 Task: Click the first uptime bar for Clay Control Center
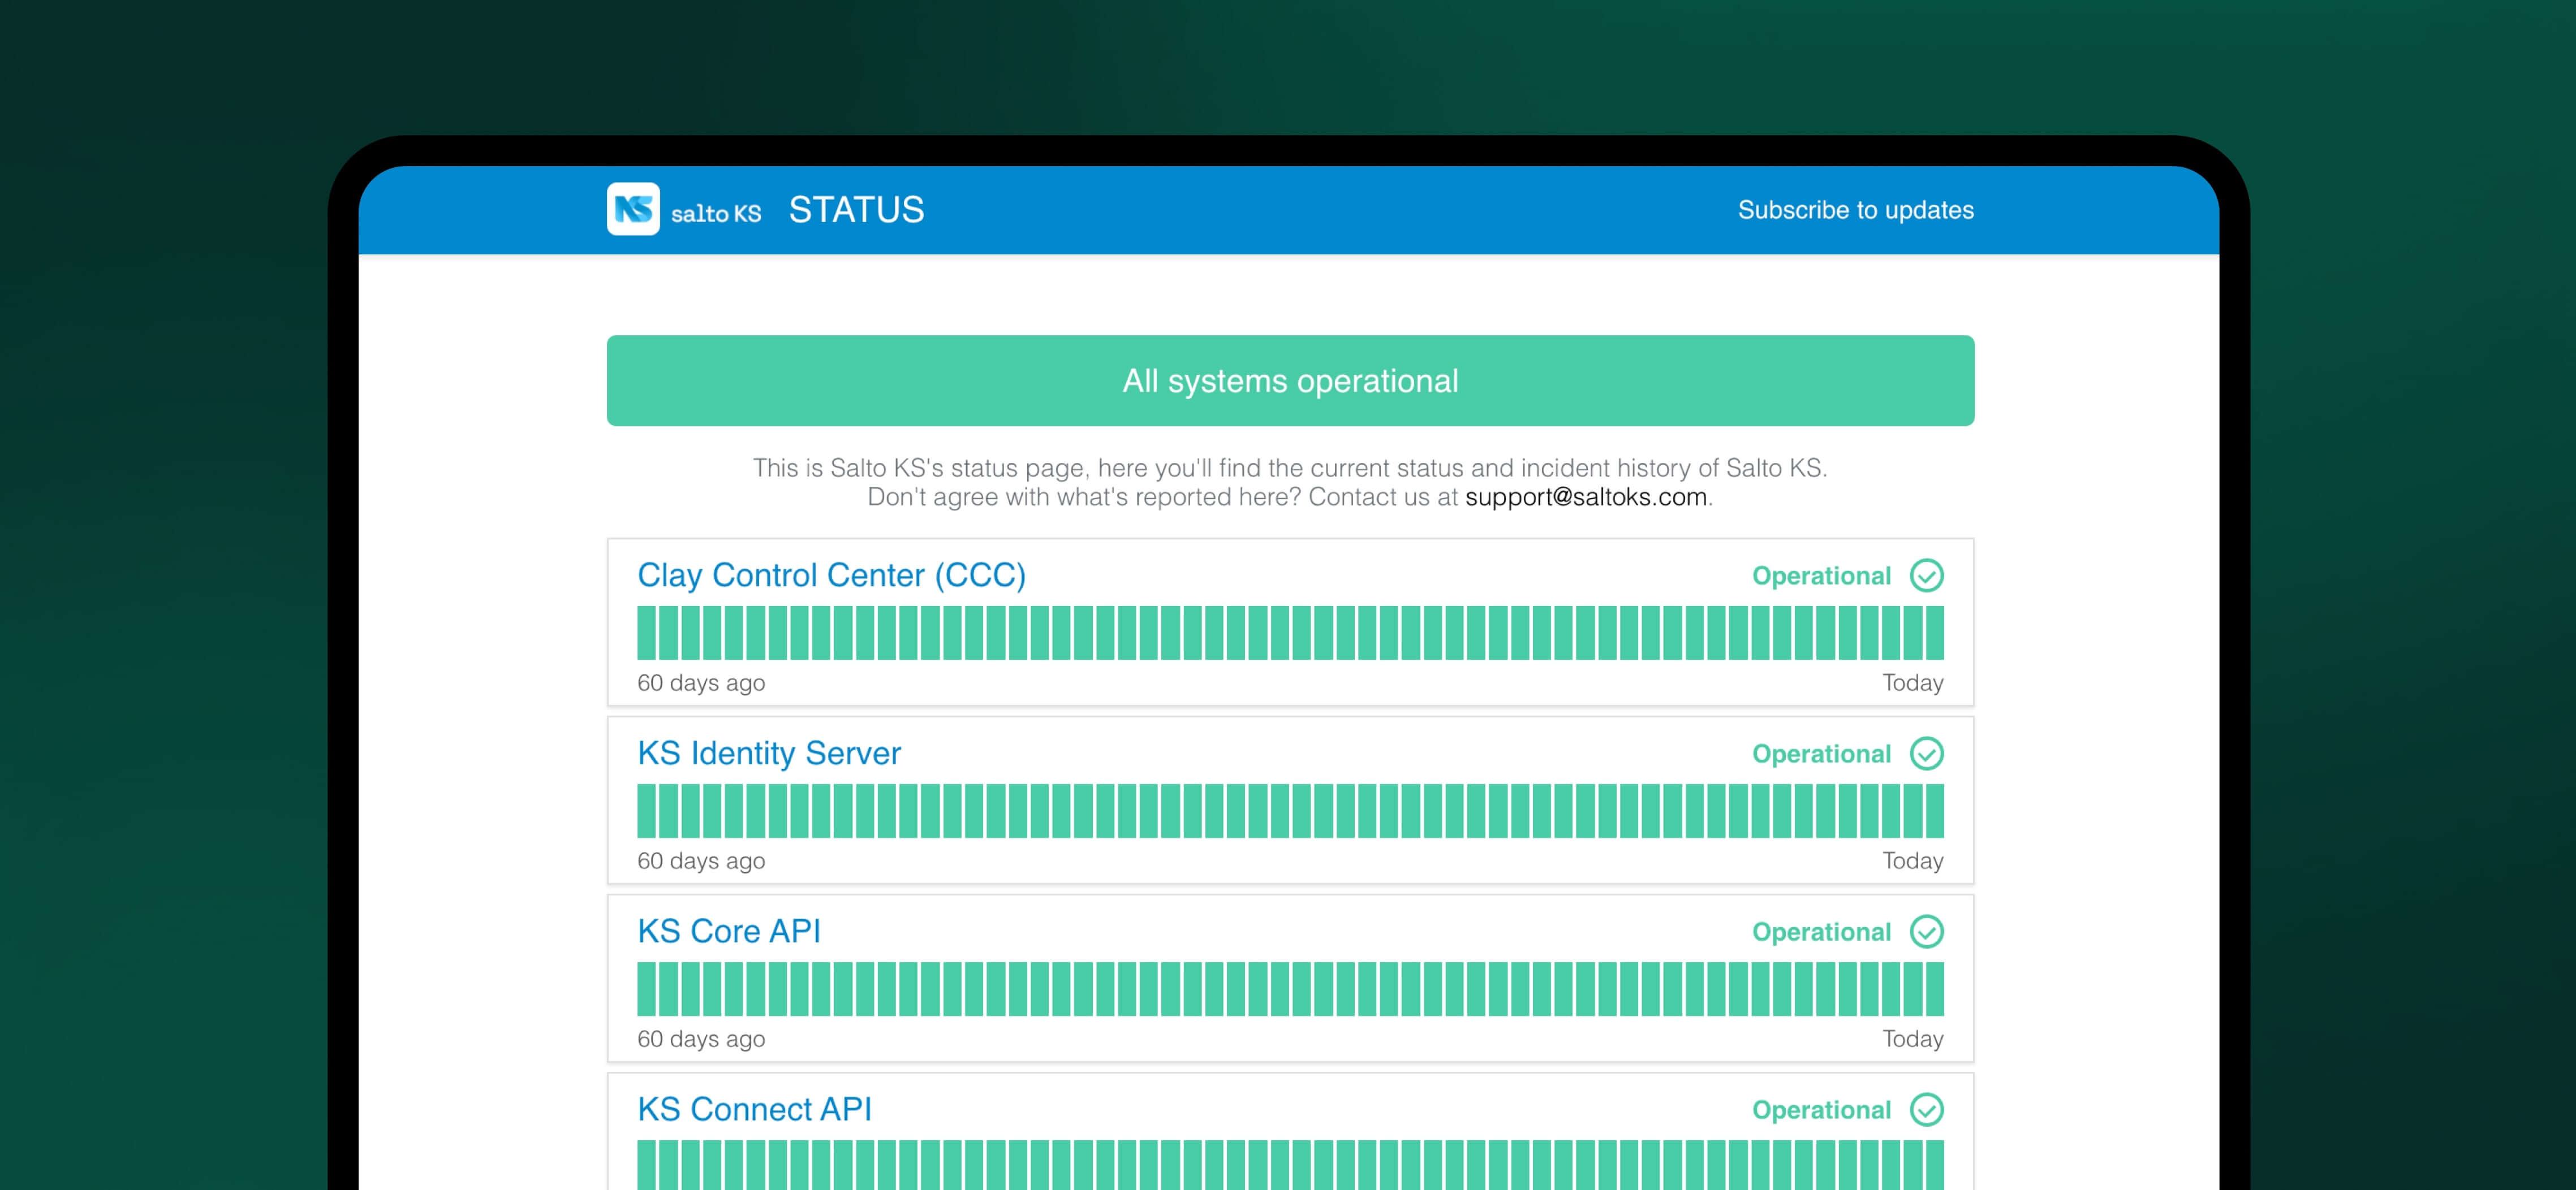[x=646, y=633]
